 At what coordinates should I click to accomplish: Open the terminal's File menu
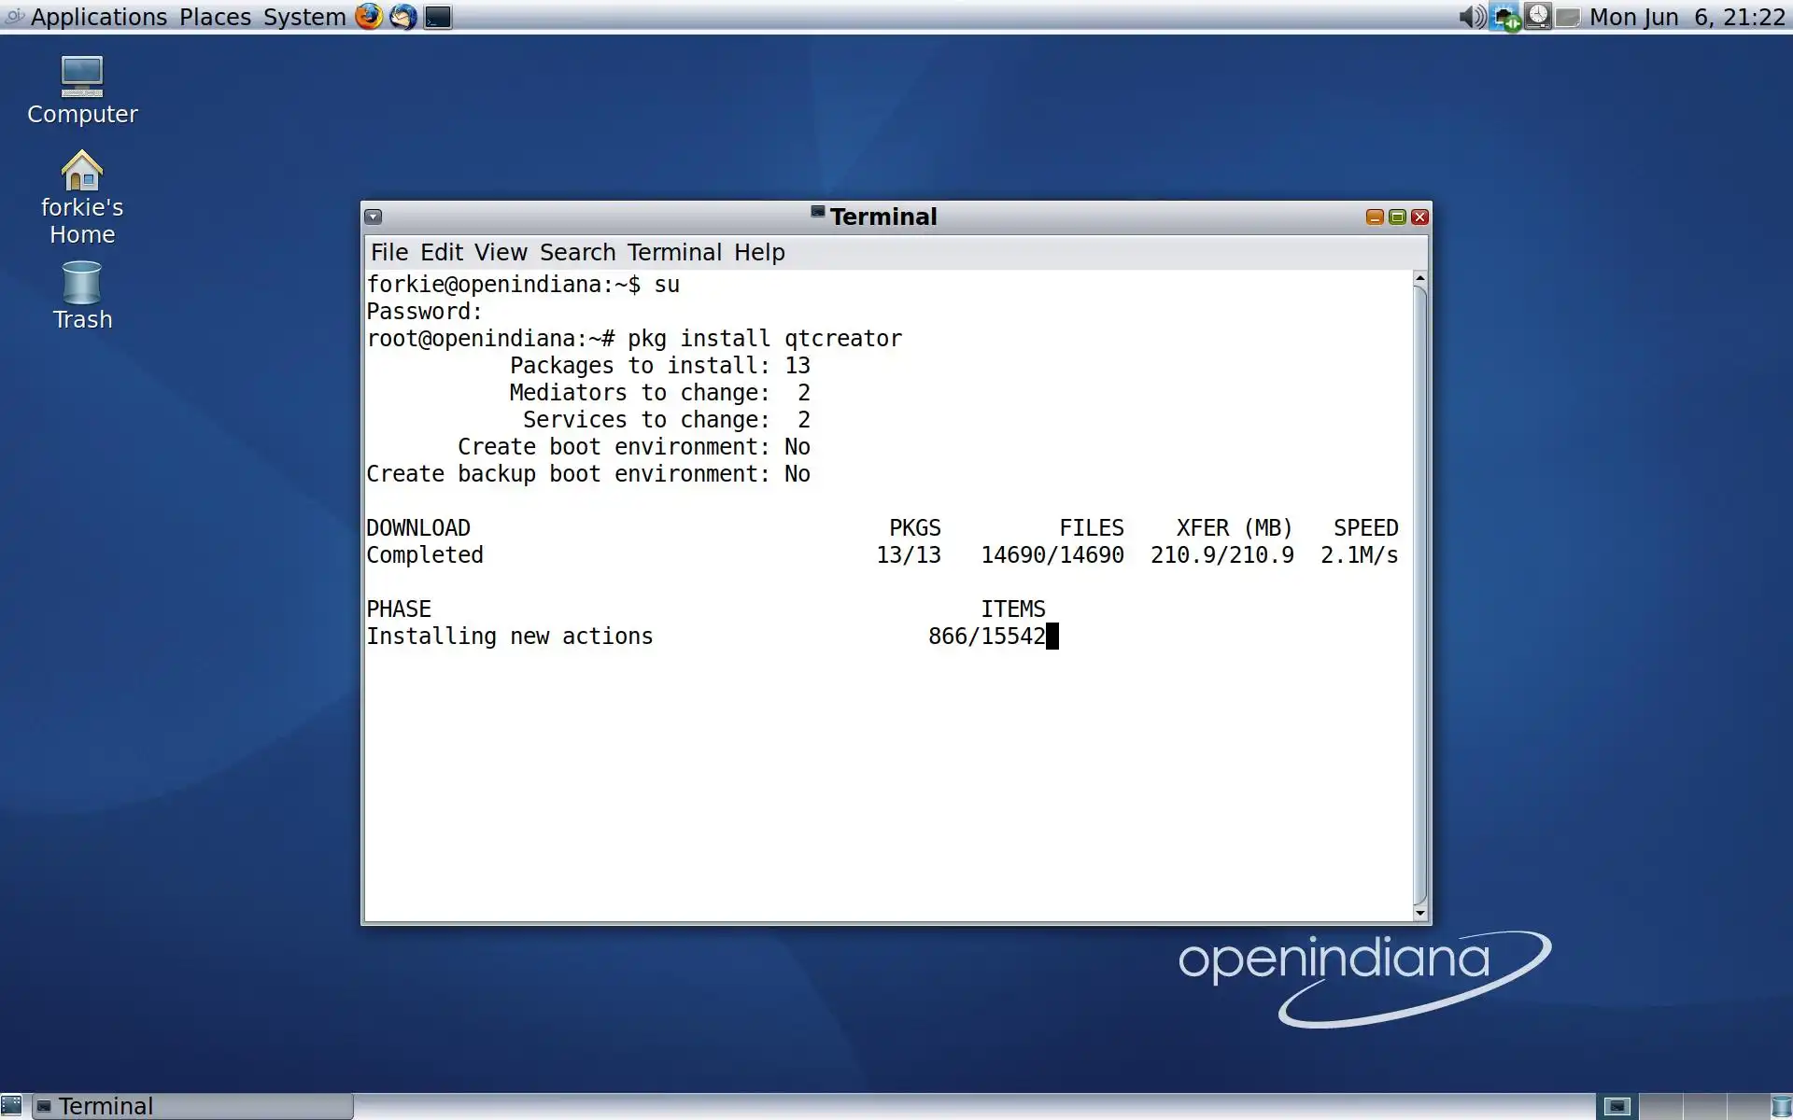coord(389,252)
